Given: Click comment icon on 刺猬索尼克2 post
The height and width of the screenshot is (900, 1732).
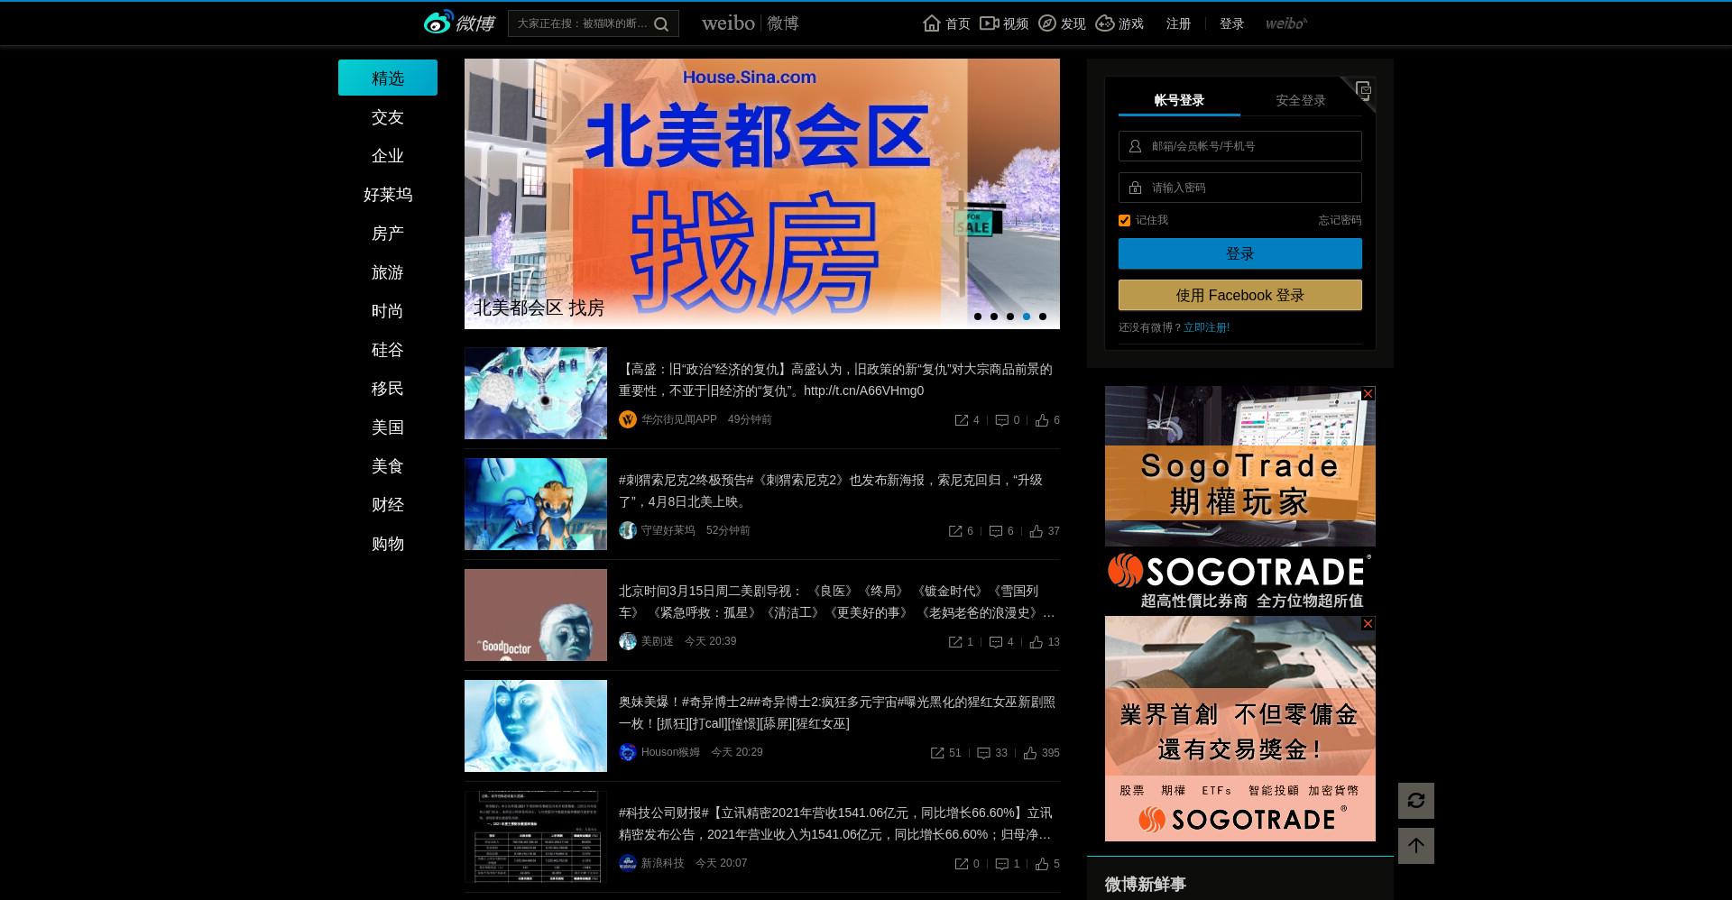Looking at the screenshot, I should pos(996,531).
